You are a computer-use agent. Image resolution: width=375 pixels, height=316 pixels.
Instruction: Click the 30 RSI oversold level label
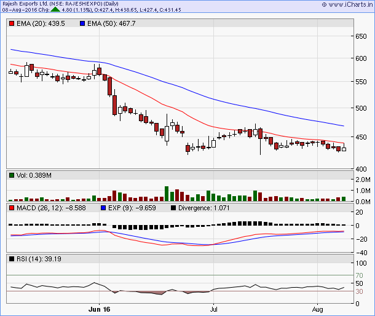pos(359,291)
